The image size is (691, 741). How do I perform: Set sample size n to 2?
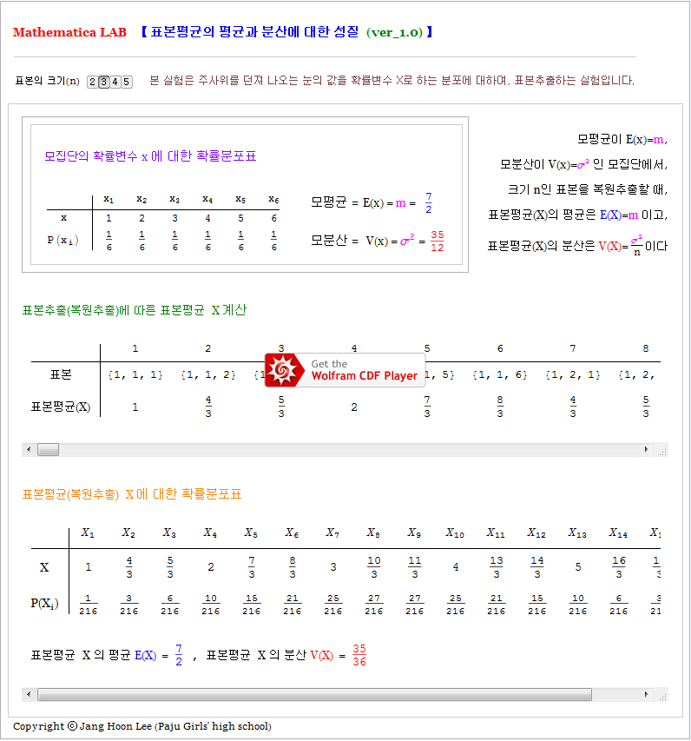[x=93, y=82]
